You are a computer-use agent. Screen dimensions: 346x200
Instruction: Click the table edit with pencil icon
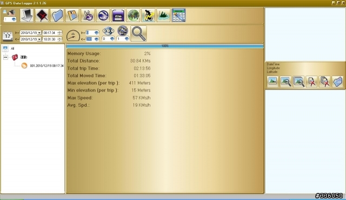point(179,15)
